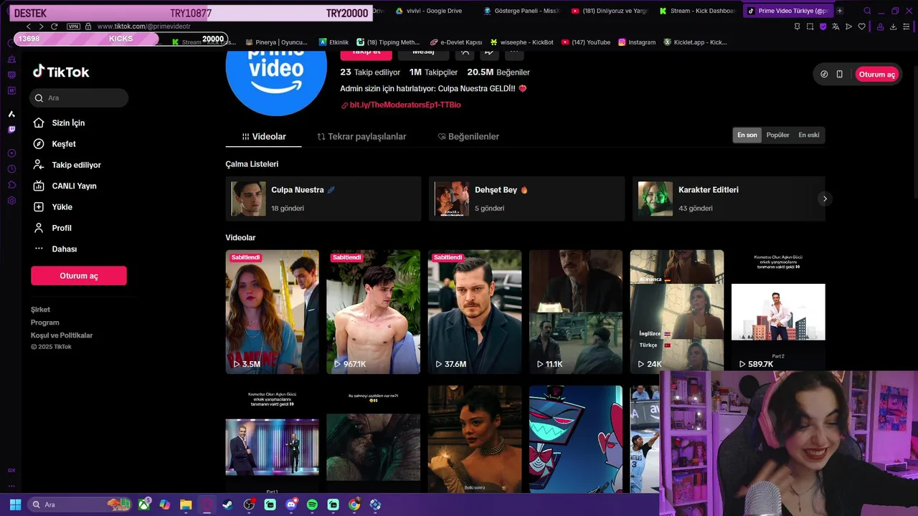
Task: Open File Explorer from the taskbar
Action: click(x=186, y=505)
